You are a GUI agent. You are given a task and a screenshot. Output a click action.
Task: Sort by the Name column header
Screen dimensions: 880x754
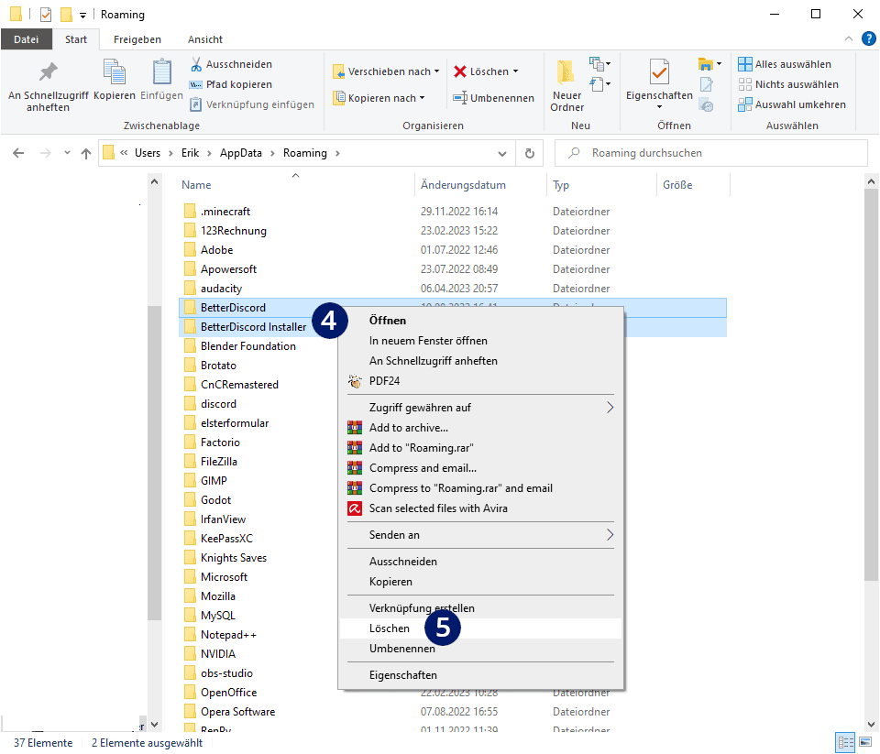[296, 185]
